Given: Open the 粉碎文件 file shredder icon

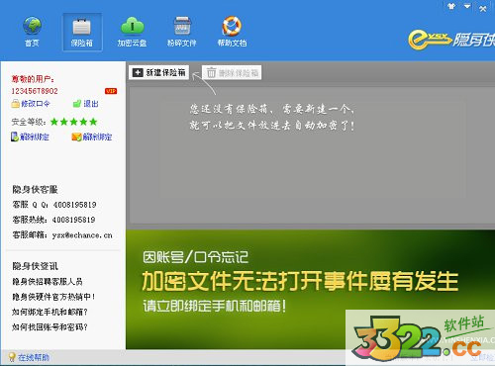Looking at the screenshot, I should 182,32.
